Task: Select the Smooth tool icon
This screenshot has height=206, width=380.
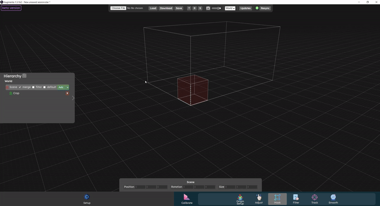Action: pos(333,197)
